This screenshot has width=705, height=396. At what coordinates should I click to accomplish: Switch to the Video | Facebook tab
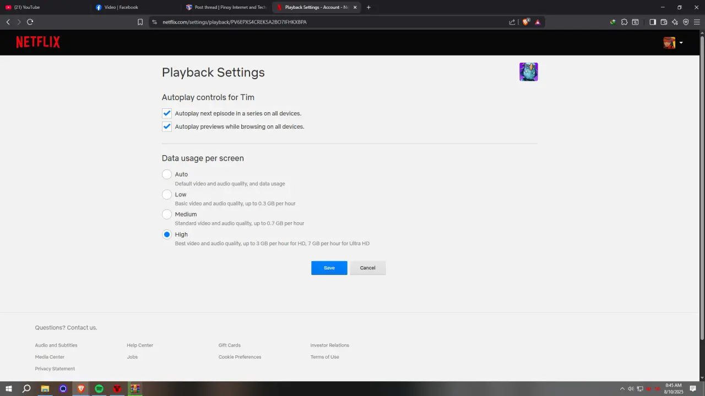click(x=135, y=7)
